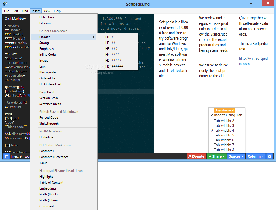This screenshot has width=276, height=210.
Task: Open the http://win.softpedia.com link
Action: point(253,61)
